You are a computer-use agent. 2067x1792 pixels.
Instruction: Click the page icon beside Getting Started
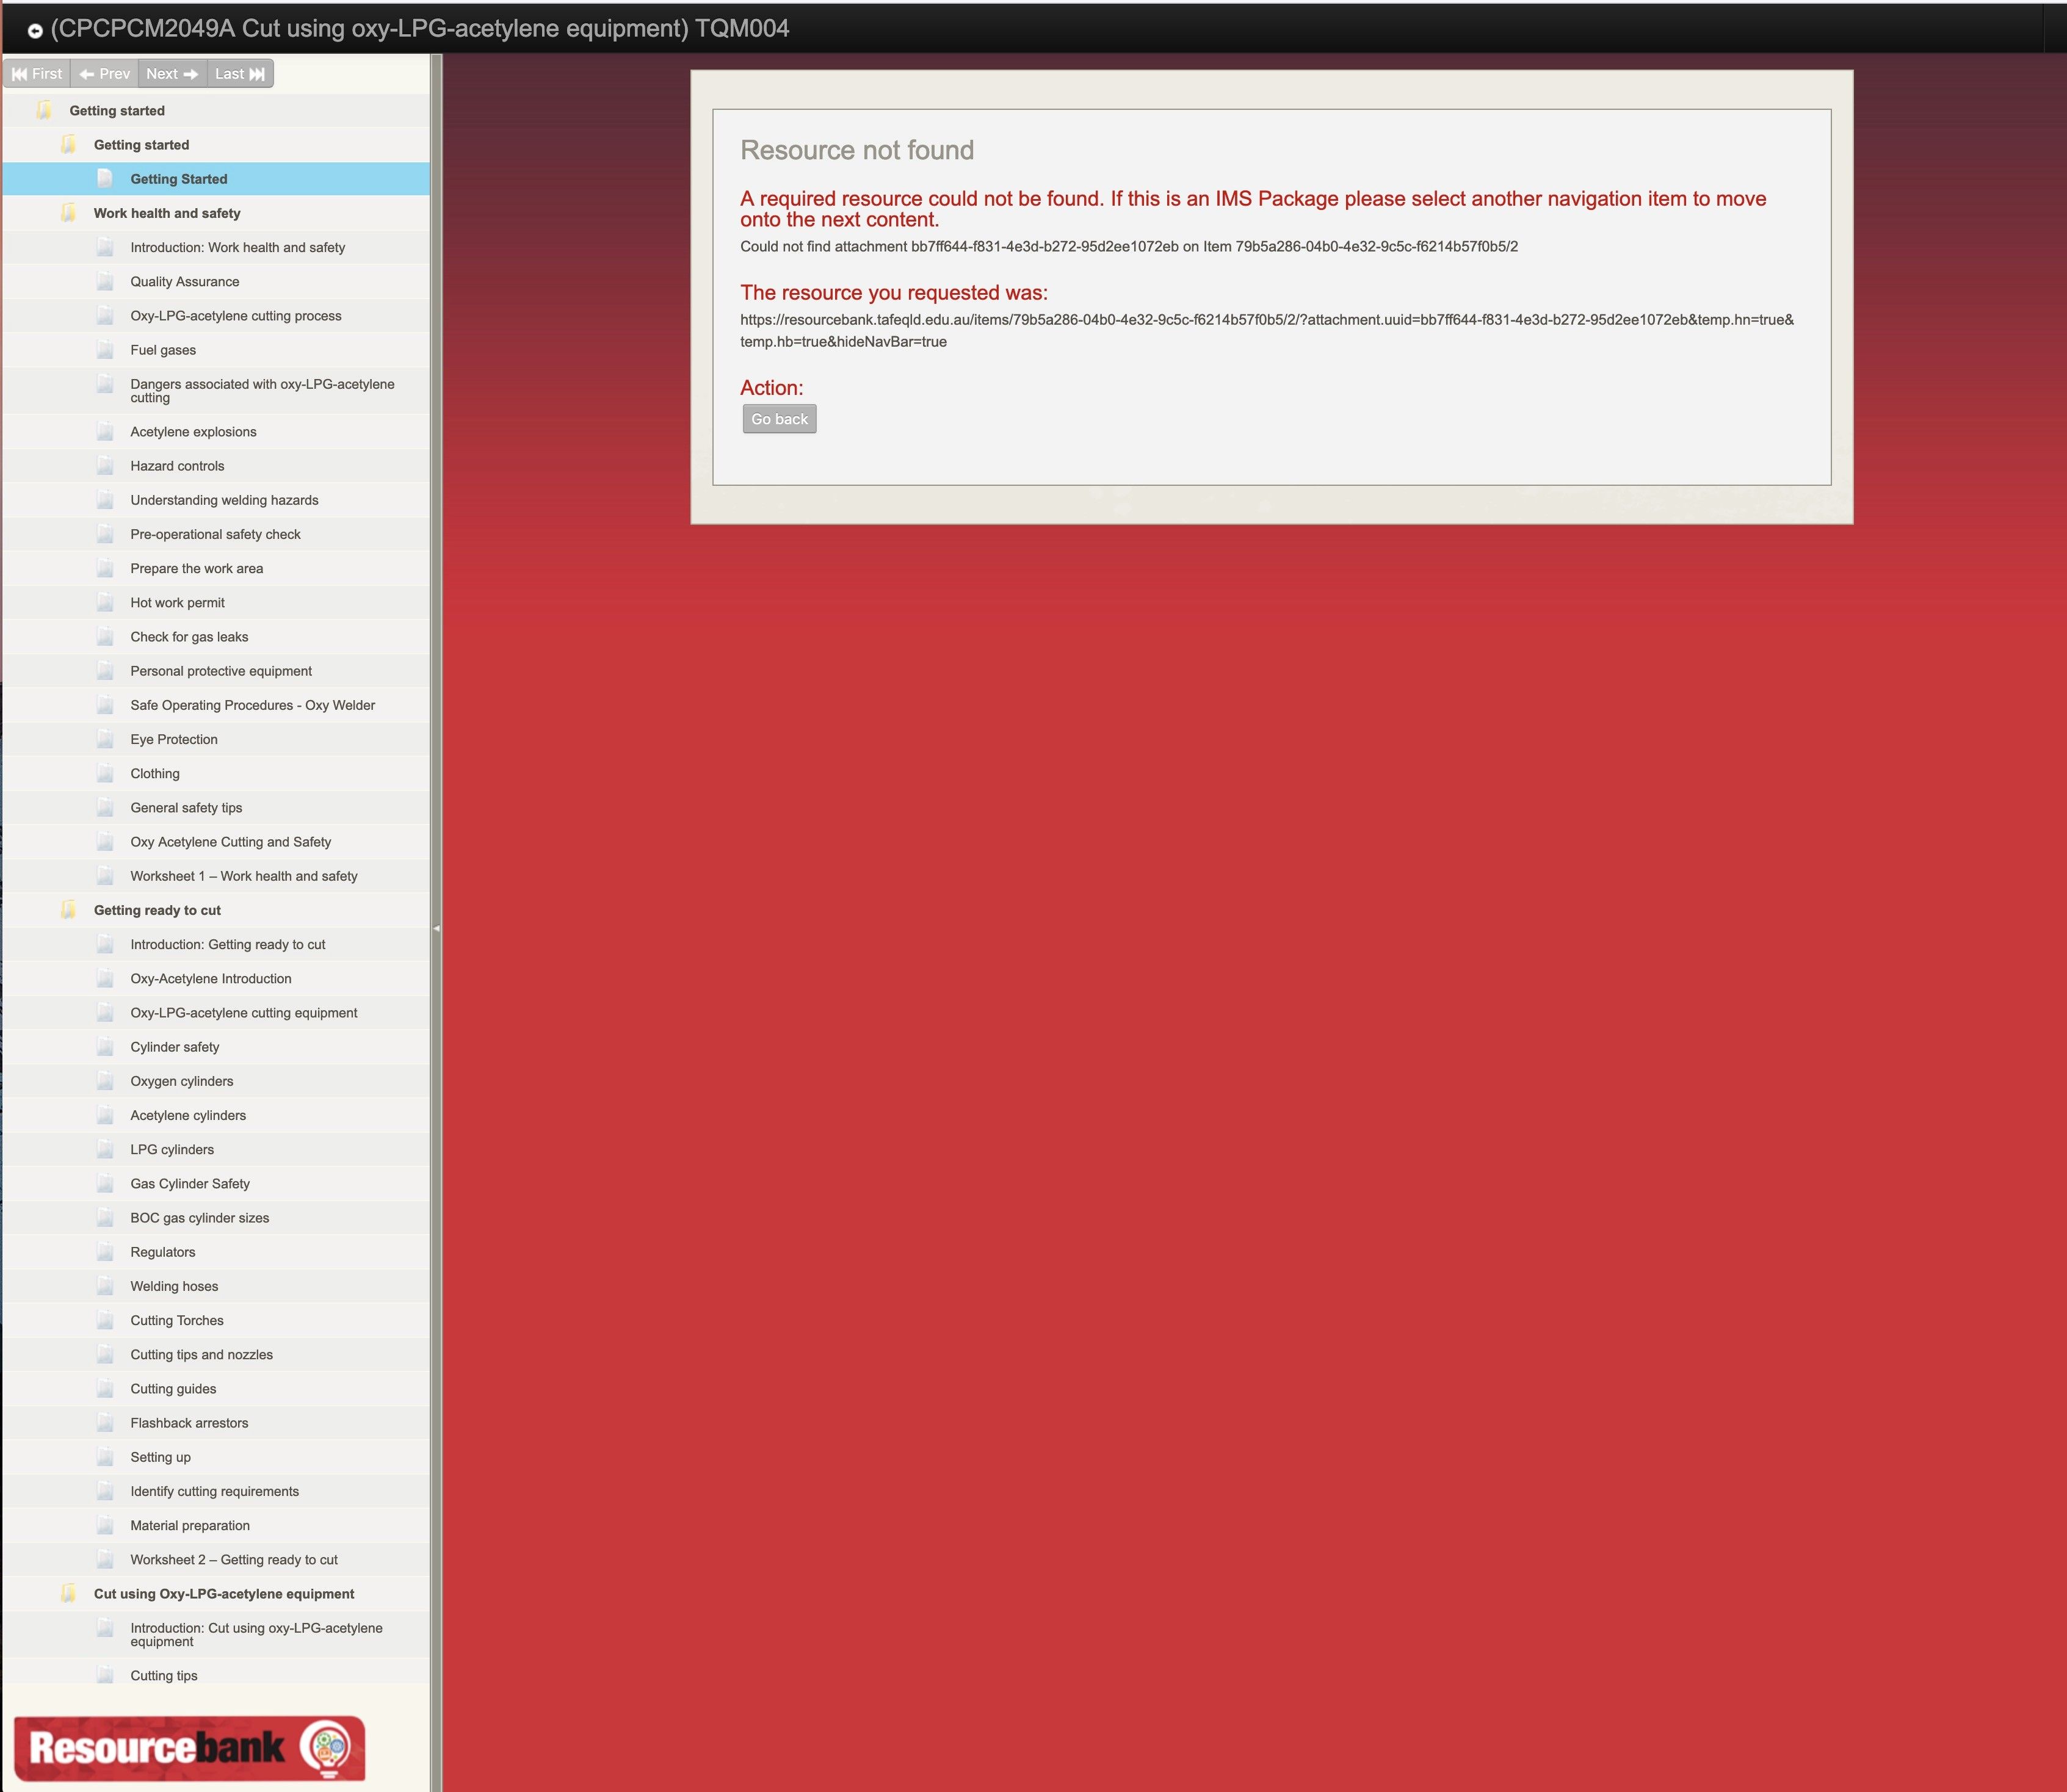click(x=106, y=178)
